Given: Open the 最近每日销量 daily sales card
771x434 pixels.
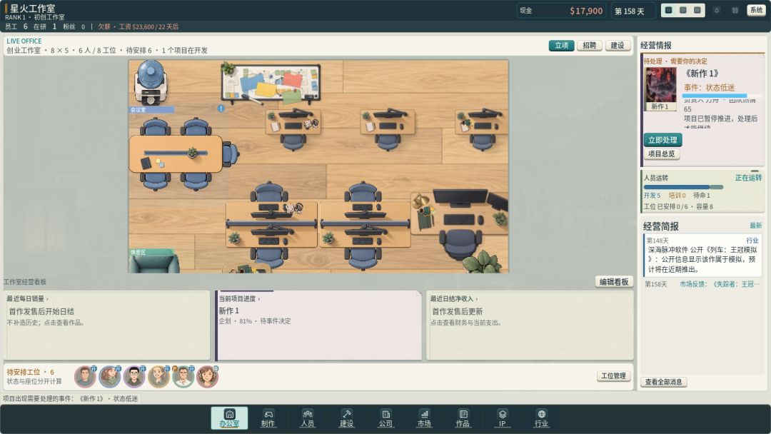Looking at the screenshot, I should pos(106,325).
